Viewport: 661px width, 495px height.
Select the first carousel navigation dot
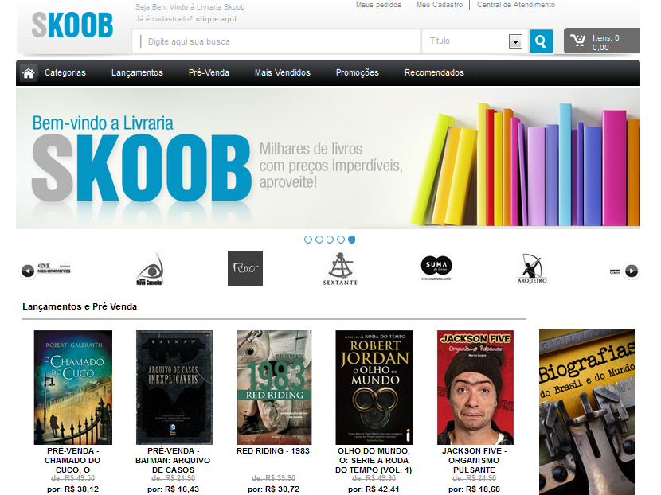tap(307, 239)
